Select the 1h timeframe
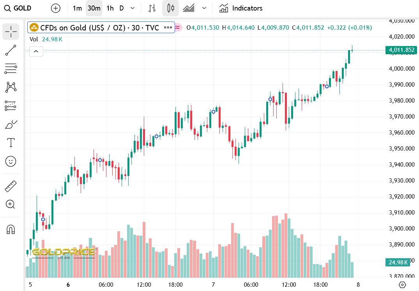Image resolution: width=419 pixels, height=291 pixels. [x=110, y=8]
